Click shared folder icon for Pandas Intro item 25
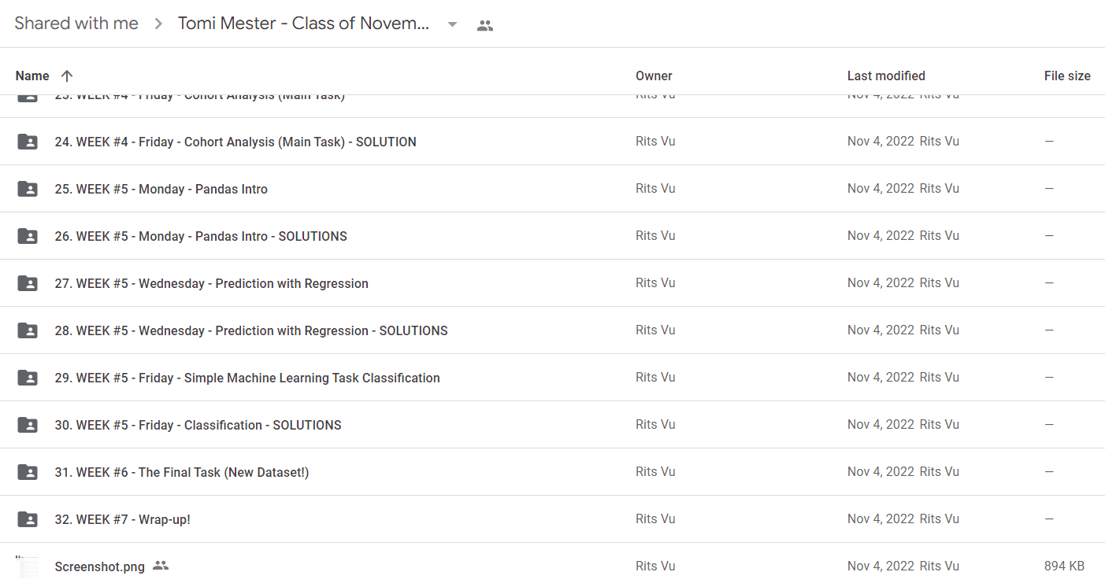The width and height of the screenshot is (1105, 583). pyautogui.click(x=28, y=189)
